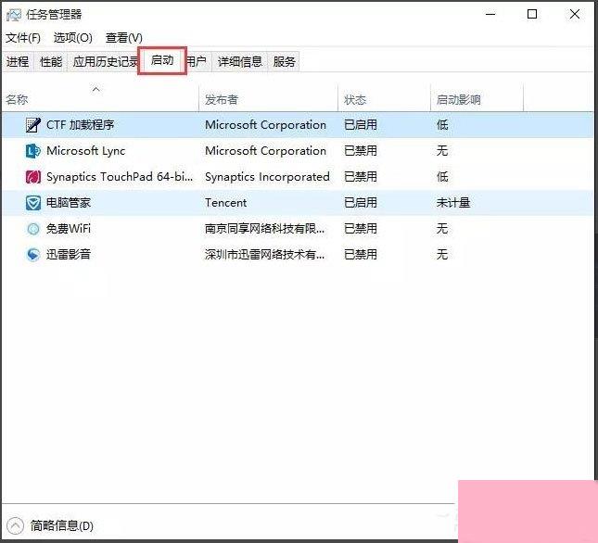Click 低 impact in Synaptics row
This screenshot has height=543, width=598.
click(x=442, y=177)
